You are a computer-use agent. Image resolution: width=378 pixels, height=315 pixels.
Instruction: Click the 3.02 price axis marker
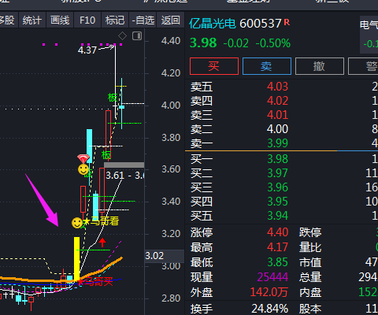[154, 256]
